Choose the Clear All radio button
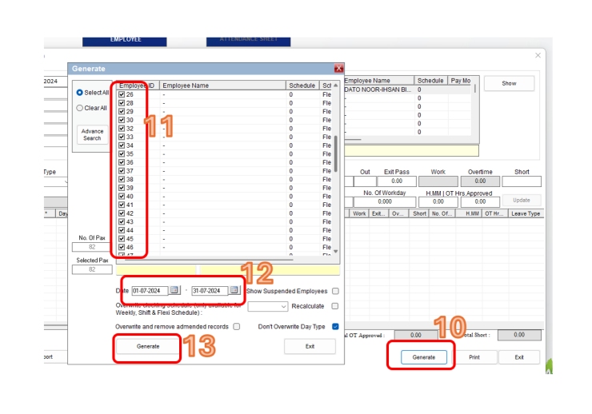 pyautogui.click(x=79, y=108)
